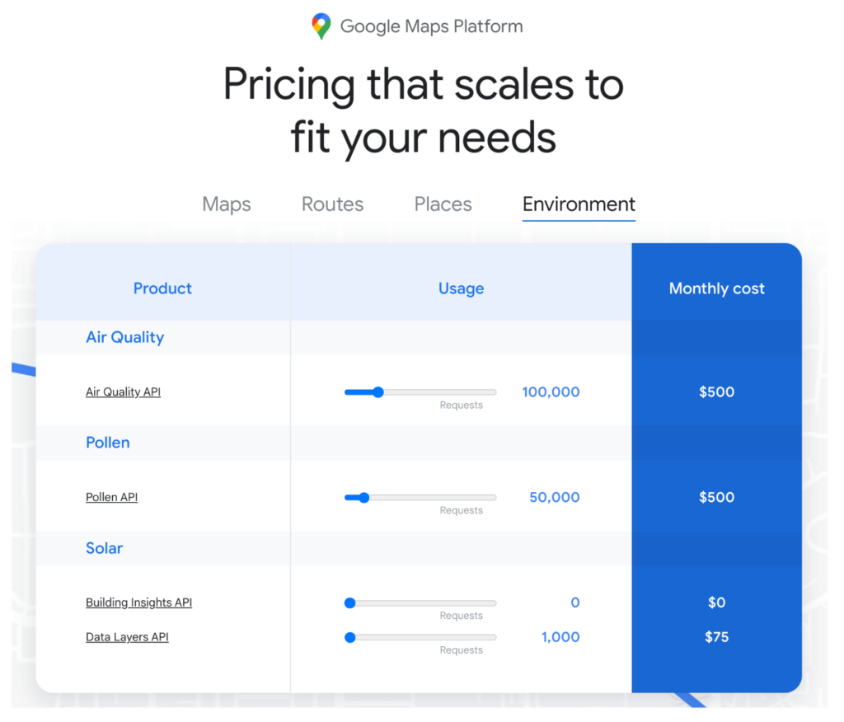The height and width of the screenshot is (722, 844).
Task: Switch to the Maps tab
Action: coord(227,204)
